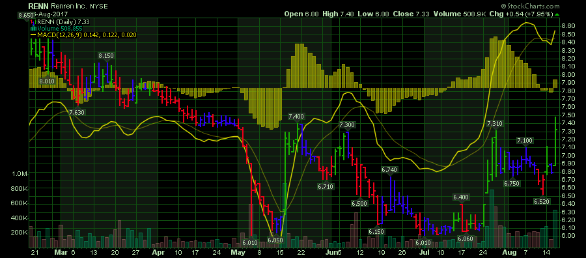Viewport: 586px width, 258px height.
Task: Click the 1.0M volume axis label
Action: 19,174
